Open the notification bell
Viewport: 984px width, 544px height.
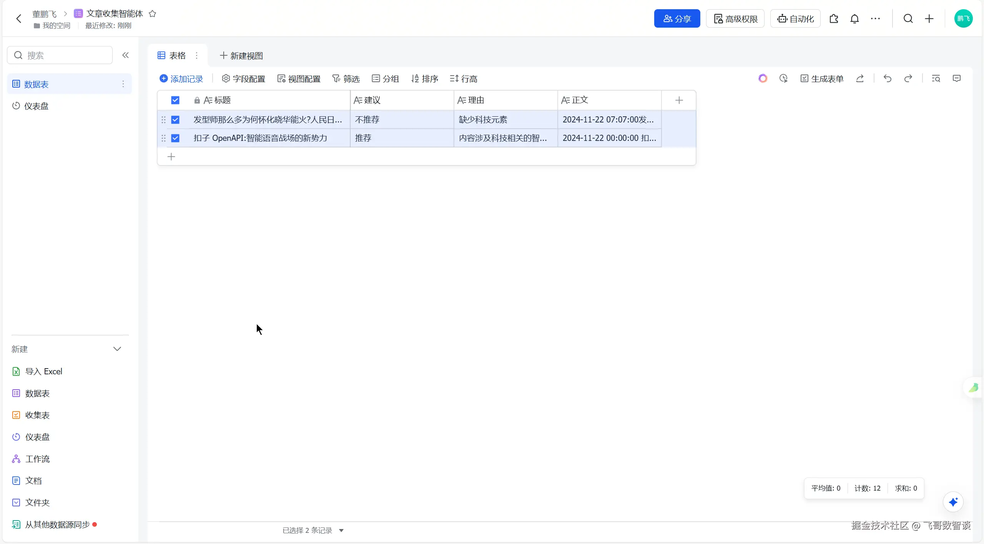click(854, 19)
